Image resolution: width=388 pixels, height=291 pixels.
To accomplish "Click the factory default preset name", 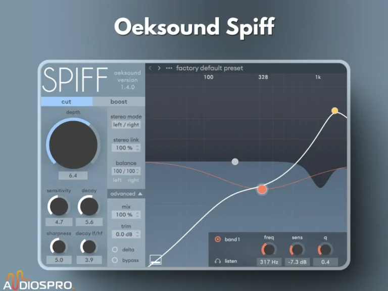I will tap(209, 68).
